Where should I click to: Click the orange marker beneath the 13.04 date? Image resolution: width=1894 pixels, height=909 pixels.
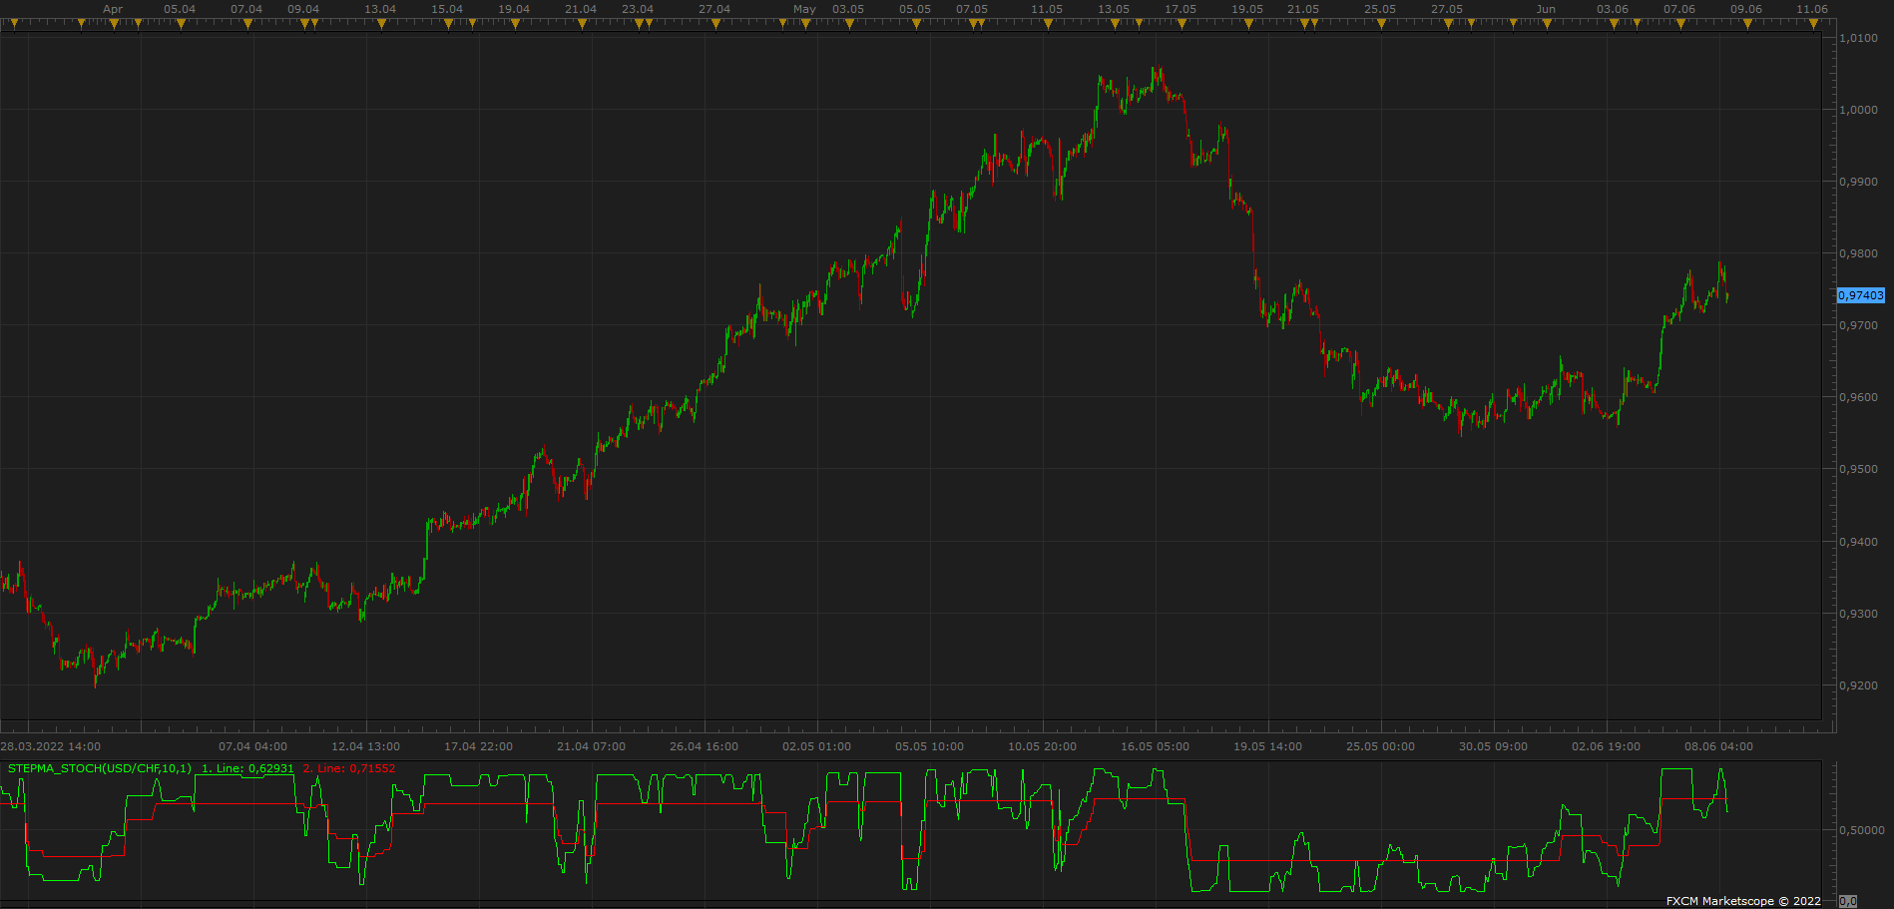click(381, 24)
